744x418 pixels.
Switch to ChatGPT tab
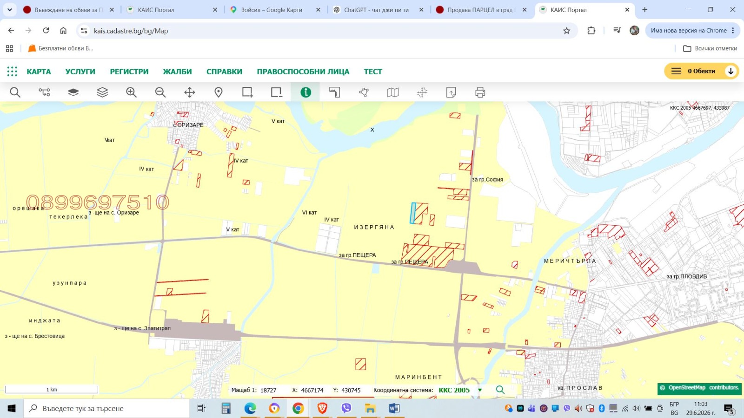click(x=379, y=10)
